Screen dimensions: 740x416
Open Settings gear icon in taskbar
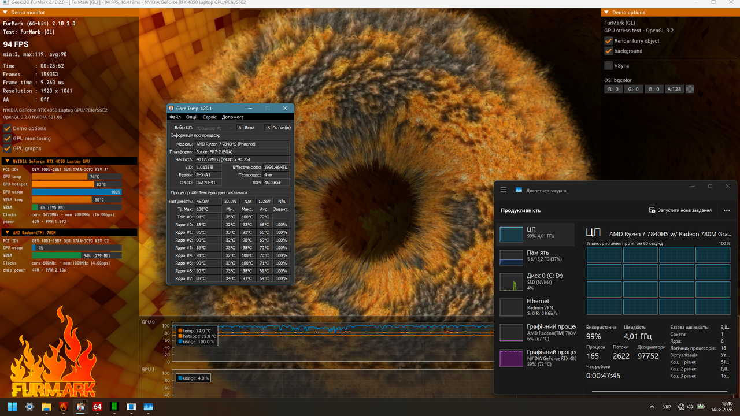29,407
